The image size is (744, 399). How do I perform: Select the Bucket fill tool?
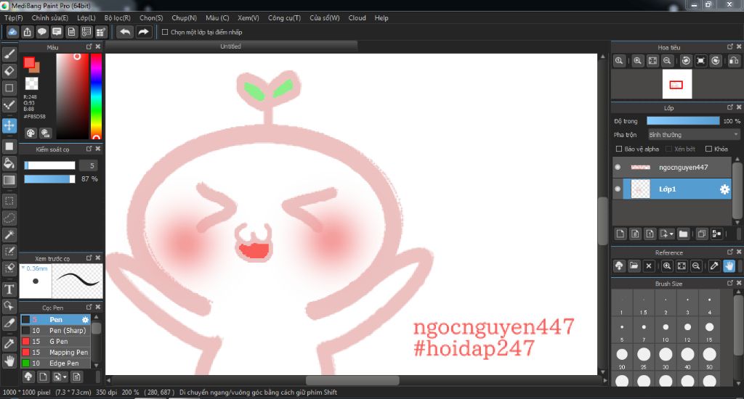click(x=9, y=163)
